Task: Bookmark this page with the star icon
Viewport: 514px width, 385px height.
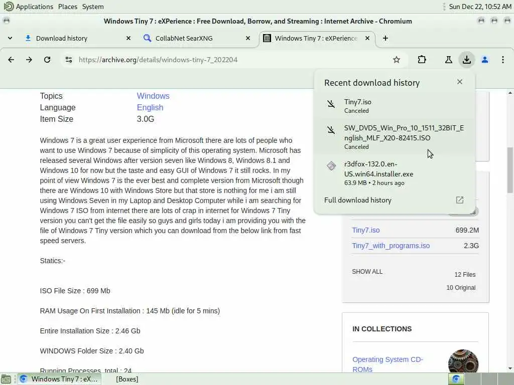Action: pyautogui.click(x=397, y=60)
